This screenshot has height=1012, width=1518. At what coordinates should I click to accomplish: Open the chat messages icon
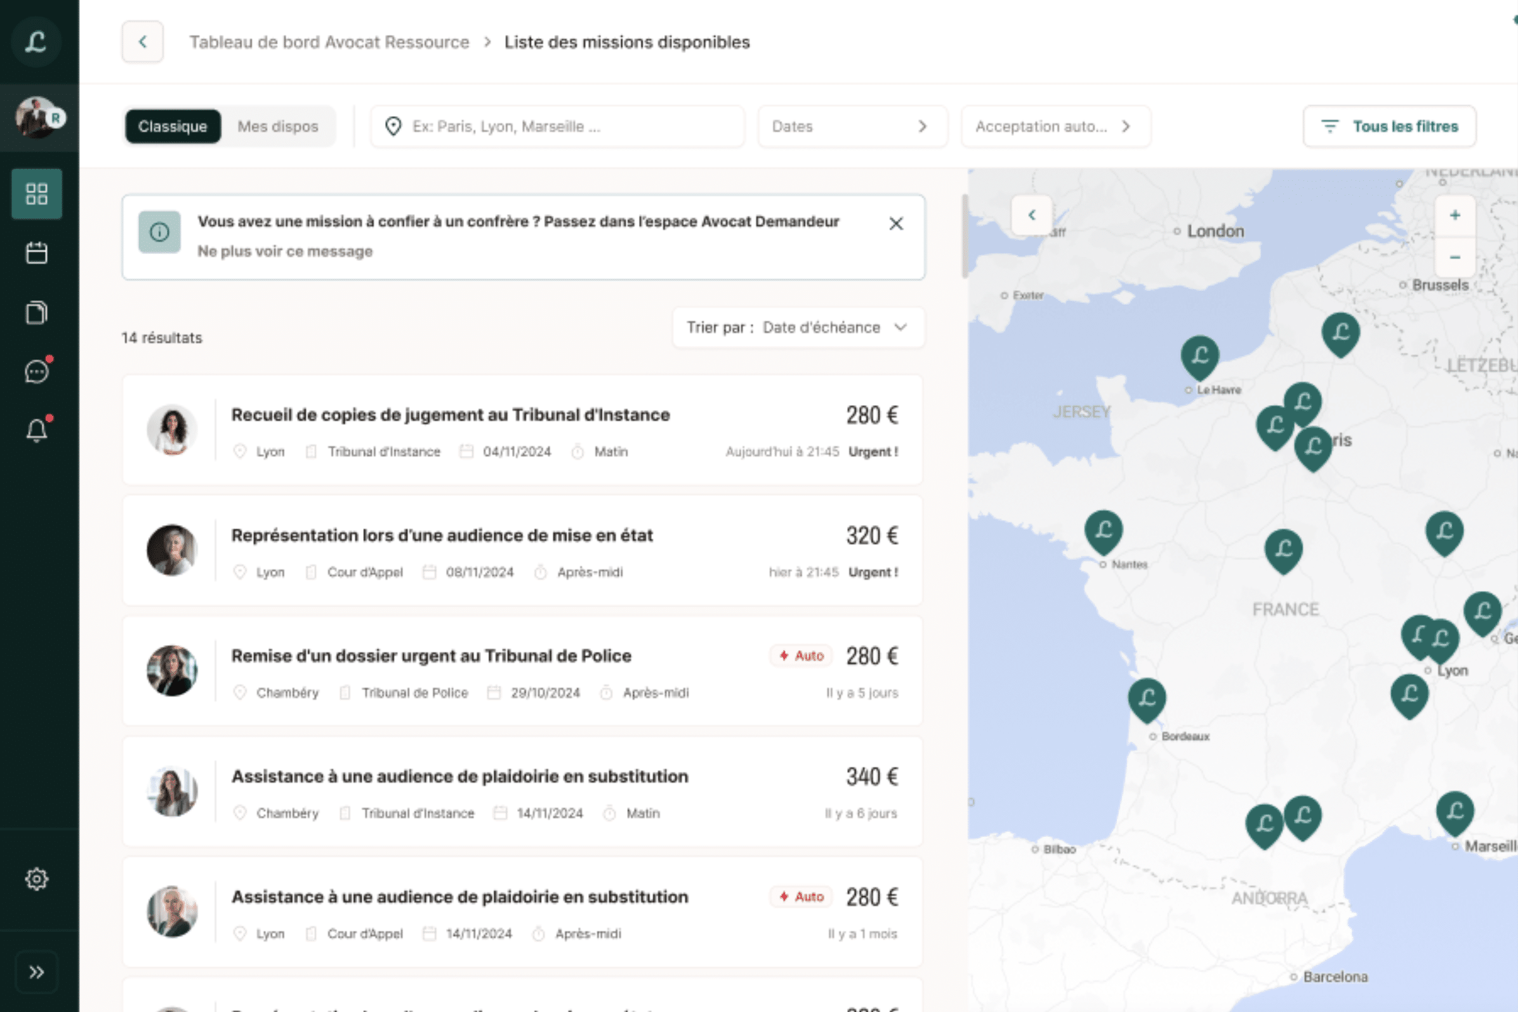coord(37,371)
